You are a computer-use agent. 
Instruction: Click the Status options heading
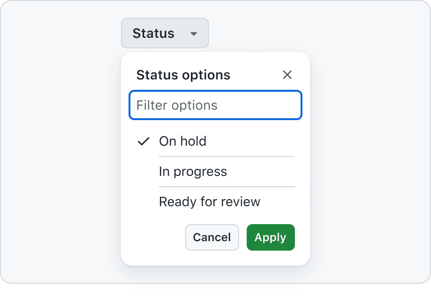click(x=183, y=75)
